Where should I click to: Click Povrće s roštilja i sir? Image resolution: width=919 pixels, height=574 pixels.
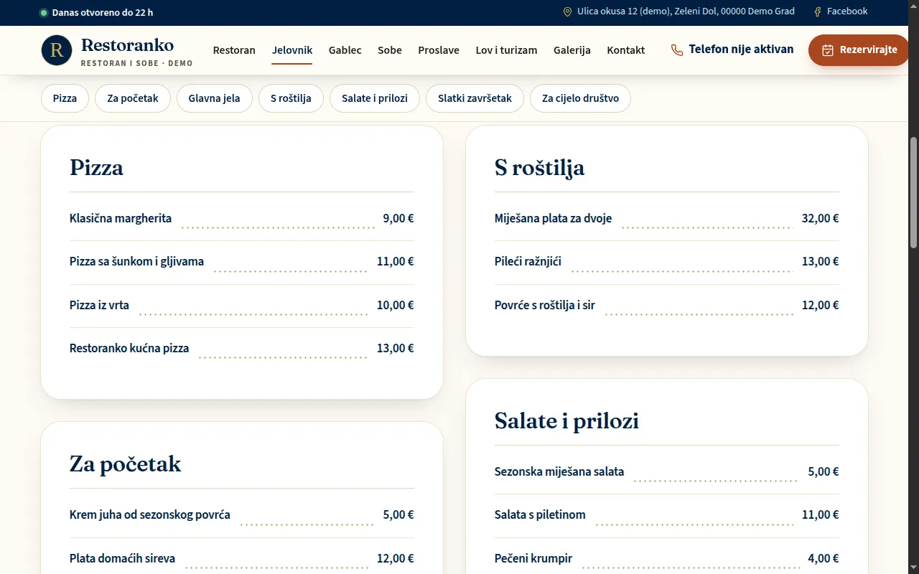pos(545,305)
